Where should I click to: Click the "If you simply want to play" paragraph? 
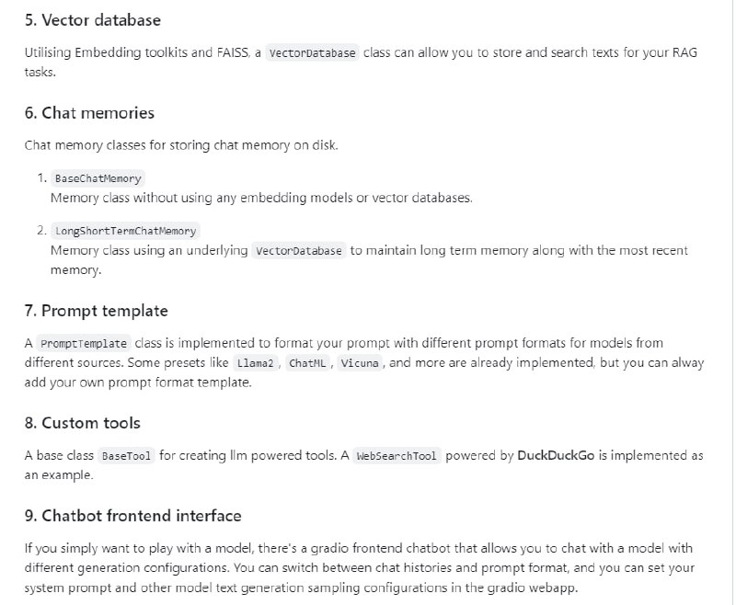(x=359, y=568)
